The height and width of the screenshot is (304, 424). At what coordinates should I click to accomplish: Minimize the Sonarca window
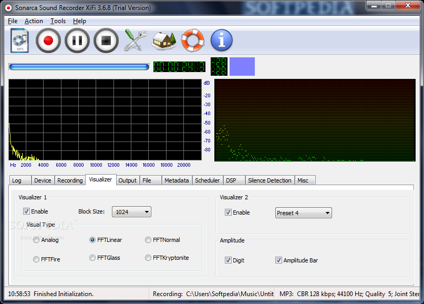374,6
